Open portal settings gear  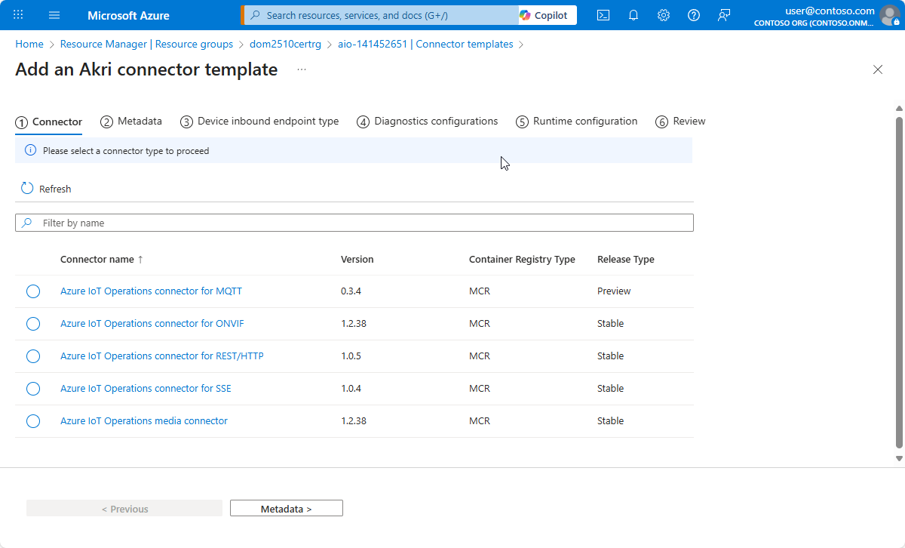coord(663,15)
